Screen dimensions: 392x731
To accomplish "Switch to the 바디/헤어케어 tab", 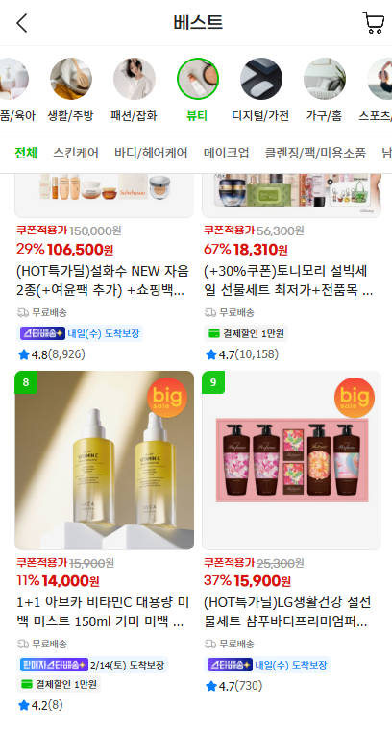I will [x=151, y=153].
